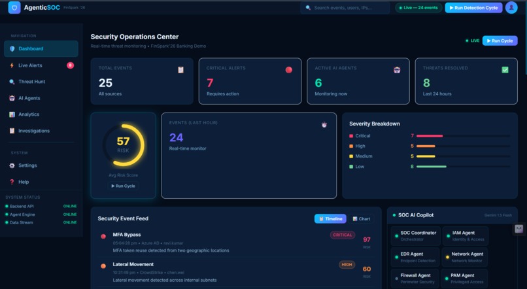The image size is (527, 289).
Task: Open the Critical Alerts card
Action: [250, 81]
